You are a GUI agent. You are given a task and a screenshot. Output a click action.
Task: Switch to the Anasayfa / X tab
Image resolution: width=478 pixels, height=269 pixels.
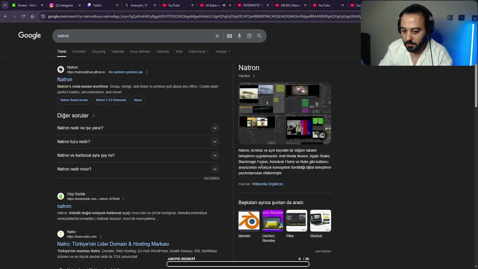tap(140, 5)
